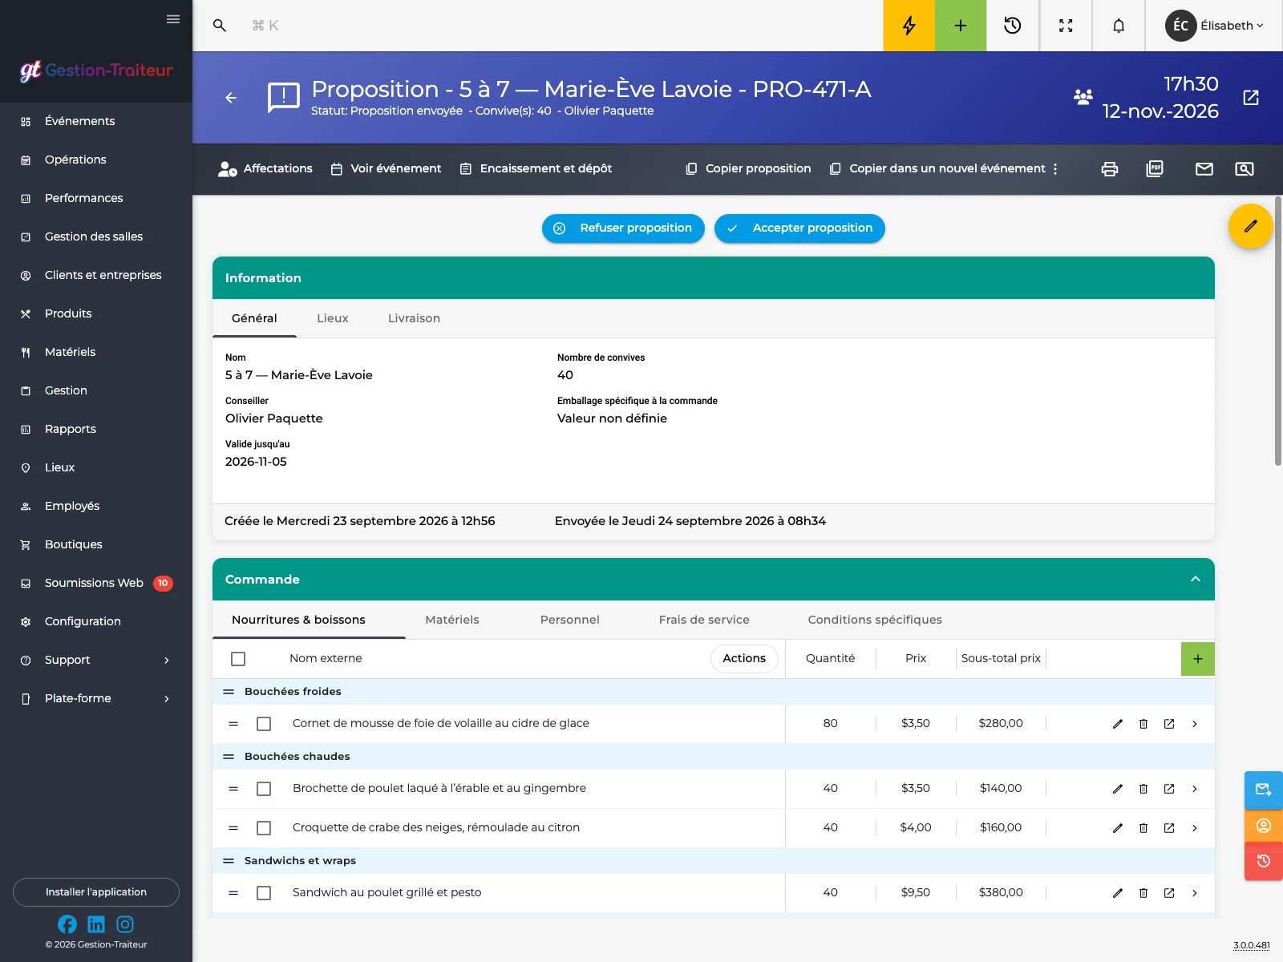This screenshot has height=962, width=1283.
Task: Open the Sandwich au poulet grillé external link icon
Action: coord(1169,893)
